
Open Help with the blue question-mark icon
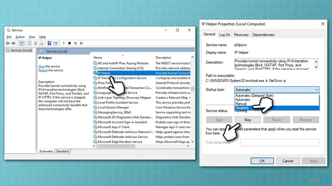point(49,43)
